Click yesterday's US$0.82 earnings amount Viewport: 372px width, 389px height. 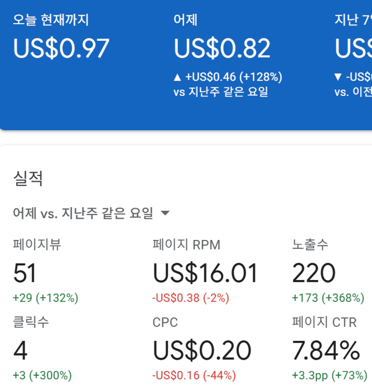click(x=222, y=49)
